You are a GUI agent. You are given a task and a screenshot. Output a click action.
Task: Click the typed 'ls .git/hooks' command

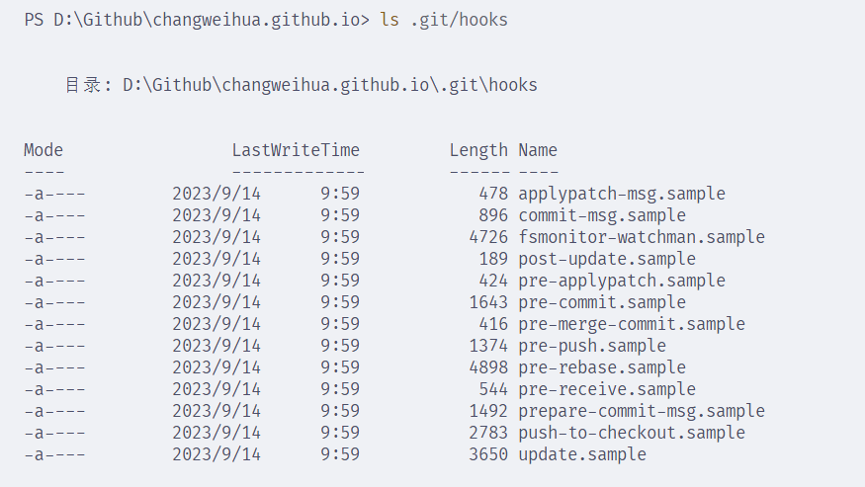tap(443, 20)
